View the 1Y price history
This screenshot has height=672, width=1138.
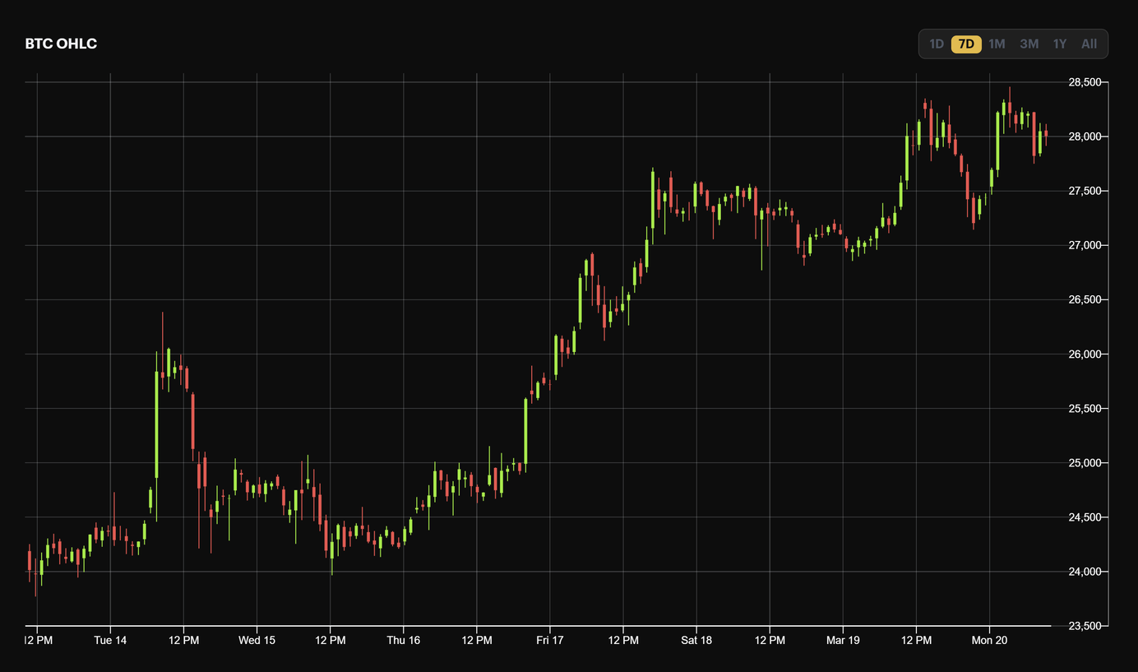[x=1059, y=44]
